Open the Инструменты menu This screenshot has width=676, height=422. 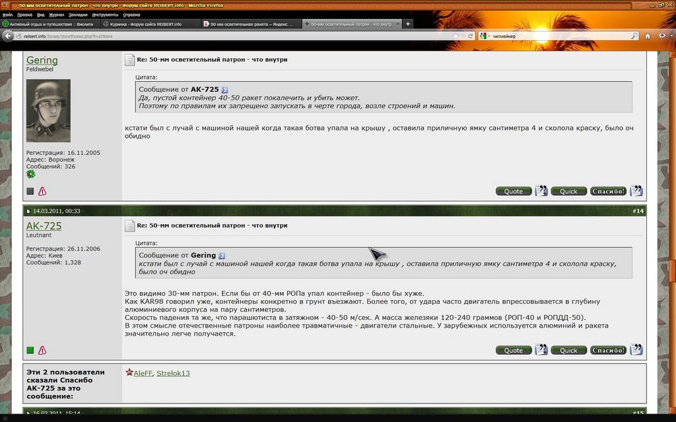click(x=105, y=15)
